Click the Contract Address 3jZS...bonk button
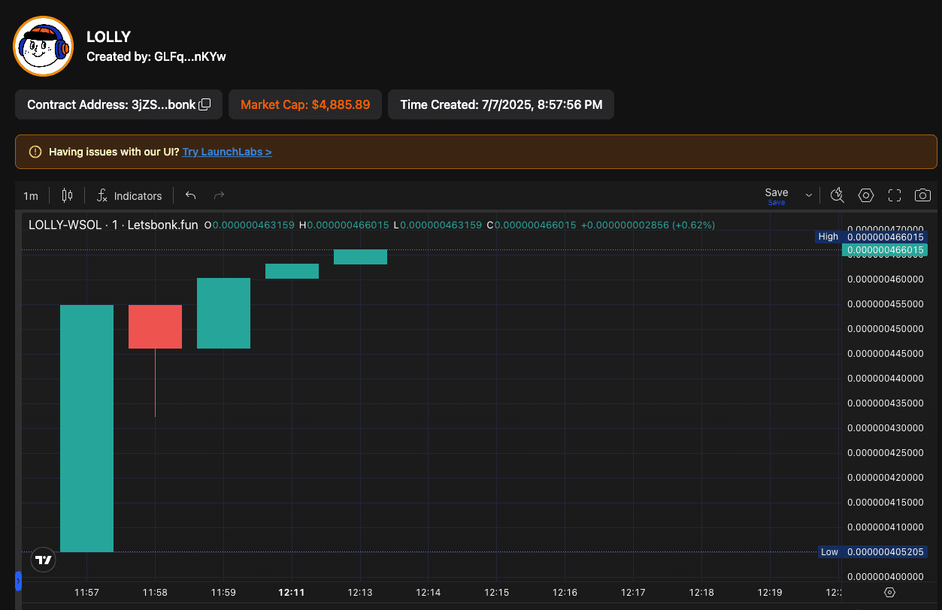 click(111, 105)
